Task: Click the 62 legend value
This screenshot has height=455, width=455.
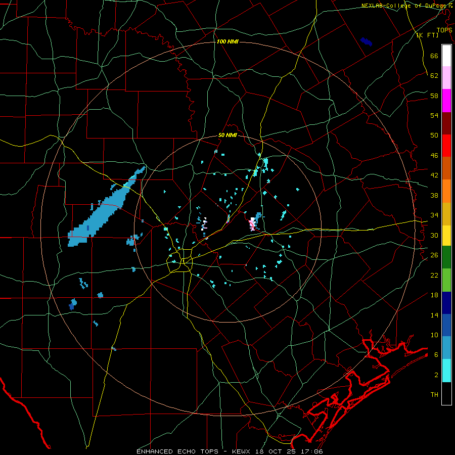Action: pyautogui.click(x=434, y=76)
